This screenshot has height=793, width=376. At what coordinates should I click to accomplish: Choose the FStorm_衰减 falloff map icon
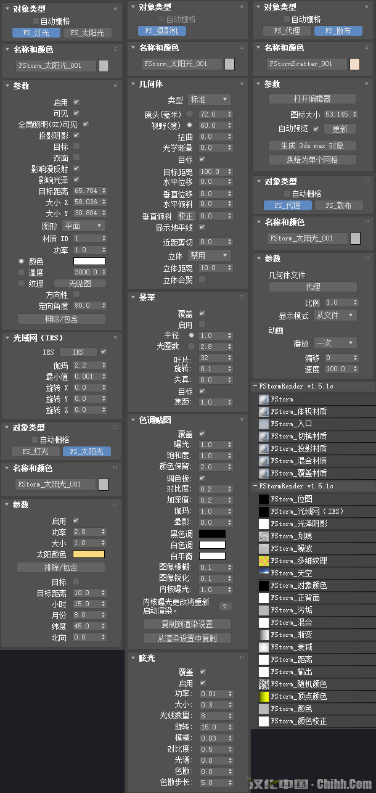click(263, 647)
